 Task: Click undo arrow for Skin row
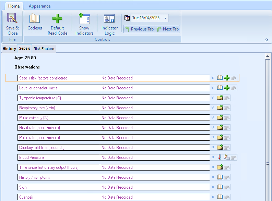[x=227, y=187]
